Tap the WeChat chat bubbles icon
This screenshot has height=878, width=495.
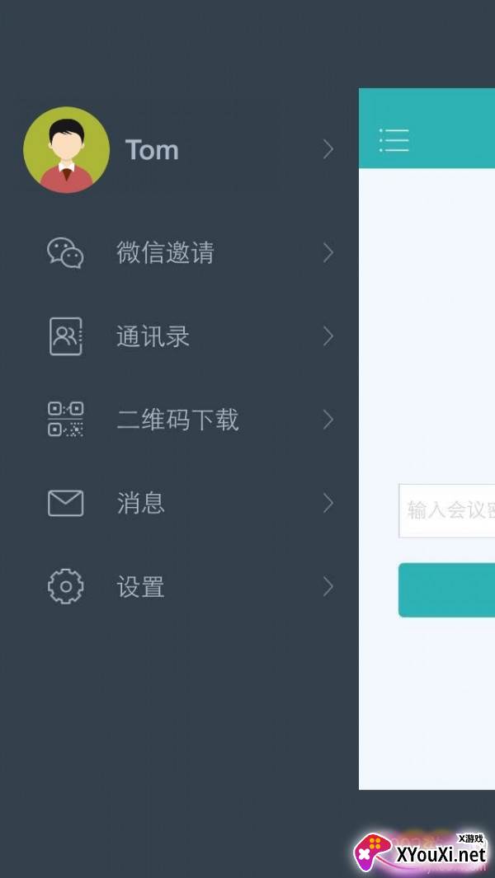tap(66, 253)
